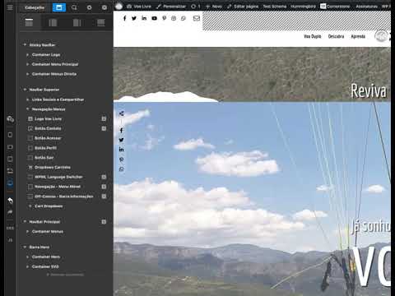This screenshot has height=296, width=395.
Task: Click badge icon beside Logo Voe Livre
Action: click(x=104, y=118)
